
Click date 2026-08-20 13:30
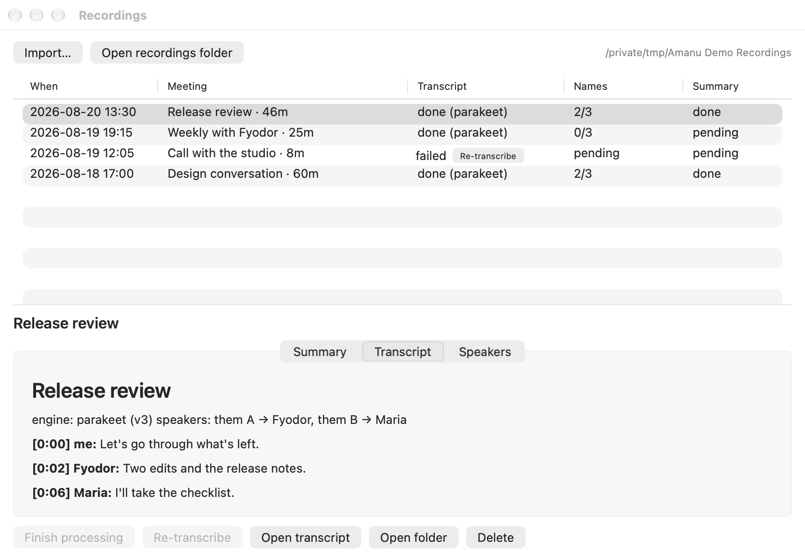83,112
